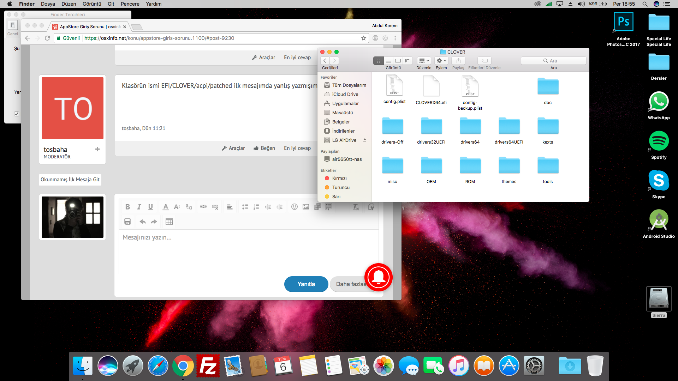Open the Eylem gear dropdown
The image size is (678, 381).
(x=441, y=61)
